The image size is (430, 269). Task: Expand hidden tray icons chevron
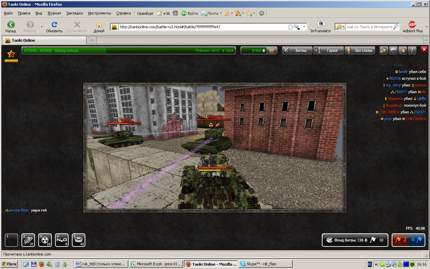click(x=376, y=264)
